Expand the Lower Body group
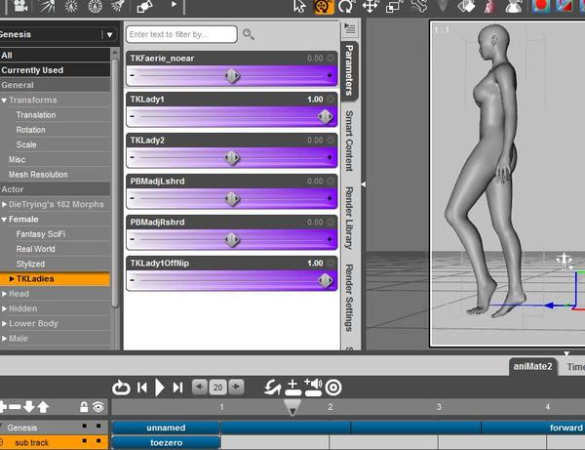The height and width of the screenshot is (450, 585). tap(4, 324)
